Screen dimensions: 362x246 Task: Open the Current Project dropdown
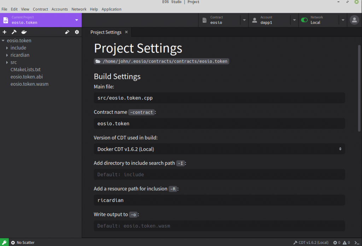pyautogui.click(x=76, y=20)
